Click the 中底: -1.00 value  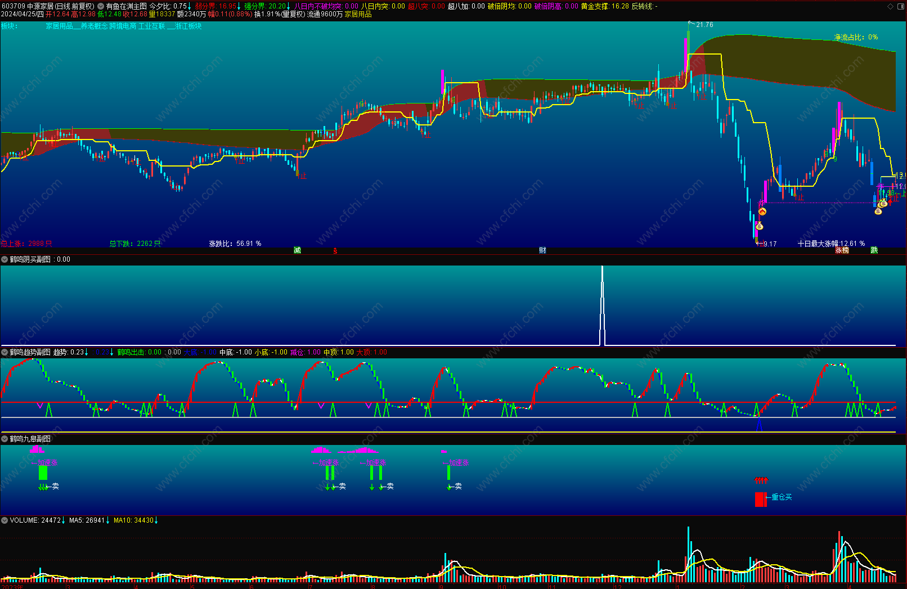coord(236,352)
